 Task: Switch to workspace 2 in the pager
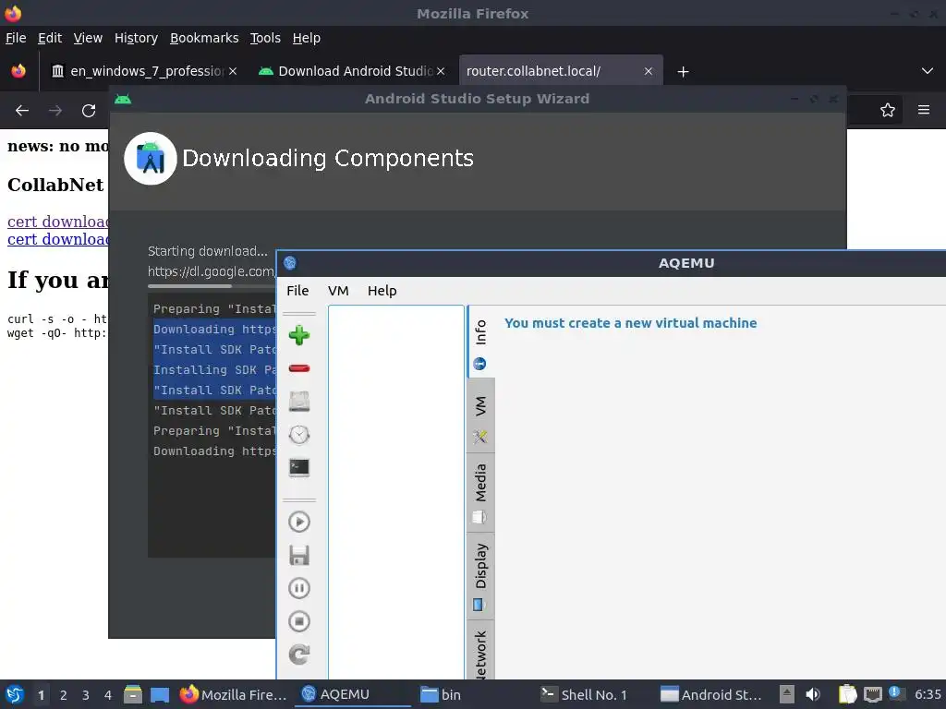point(64,695)
